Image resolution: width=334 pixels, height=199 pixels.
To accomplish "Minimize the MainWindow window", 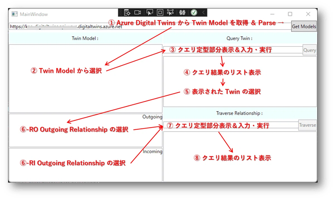I will point(272,14).
